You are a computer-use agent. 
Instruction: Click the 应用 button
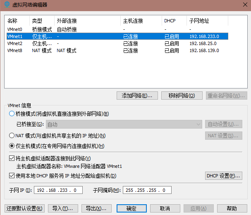(x=198, y=208)
